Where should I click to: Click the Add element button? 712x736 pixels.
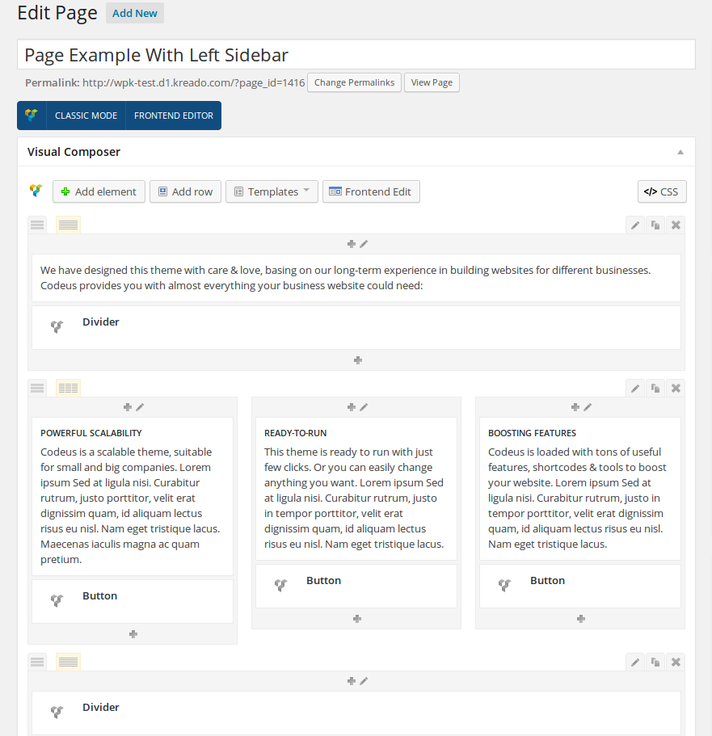[99, 191]
